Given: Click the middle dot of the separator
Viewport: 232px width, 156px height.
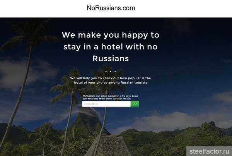Looking at the screenshot, I should click(111, 72).
